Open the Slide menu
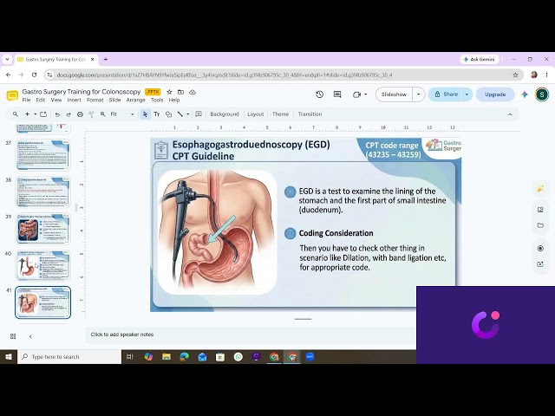The width and height of the screenshot is (555, 416). point(115,101)
